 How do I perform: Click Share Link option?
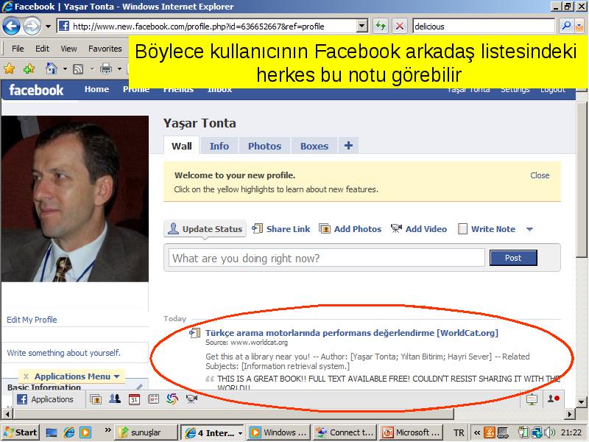click(281, 229)
